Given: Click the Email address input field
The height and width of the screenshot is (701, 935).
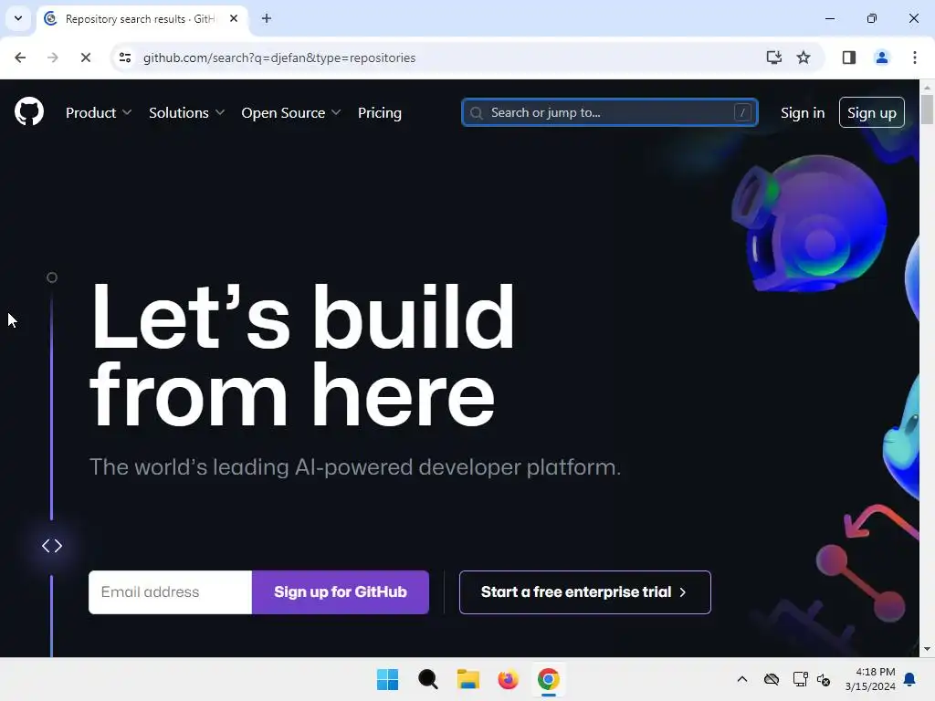Looking at the screenshot, I should (170, 591).
